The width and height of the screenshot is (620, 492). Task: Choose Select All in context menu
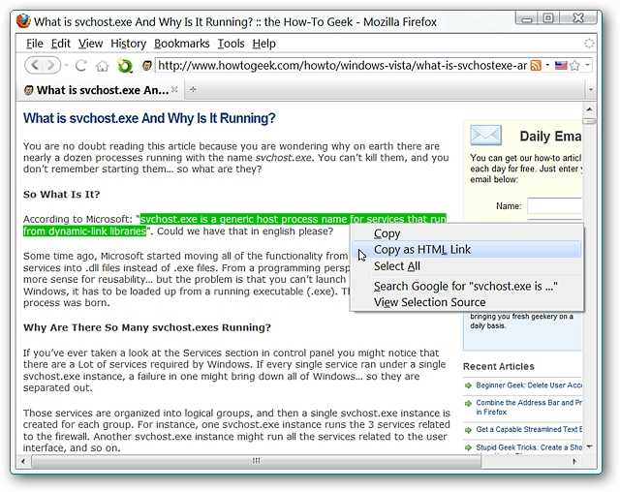coord(467,266)
